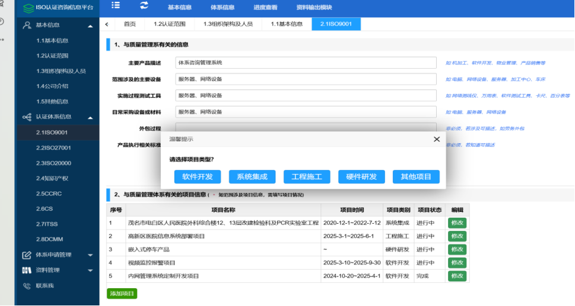Image resolution: width=575 pixels, height=306 pixels.
Task: Click 修改 for 视频监控报警项目
Action: pyautogui.click(x=458, y=263)
